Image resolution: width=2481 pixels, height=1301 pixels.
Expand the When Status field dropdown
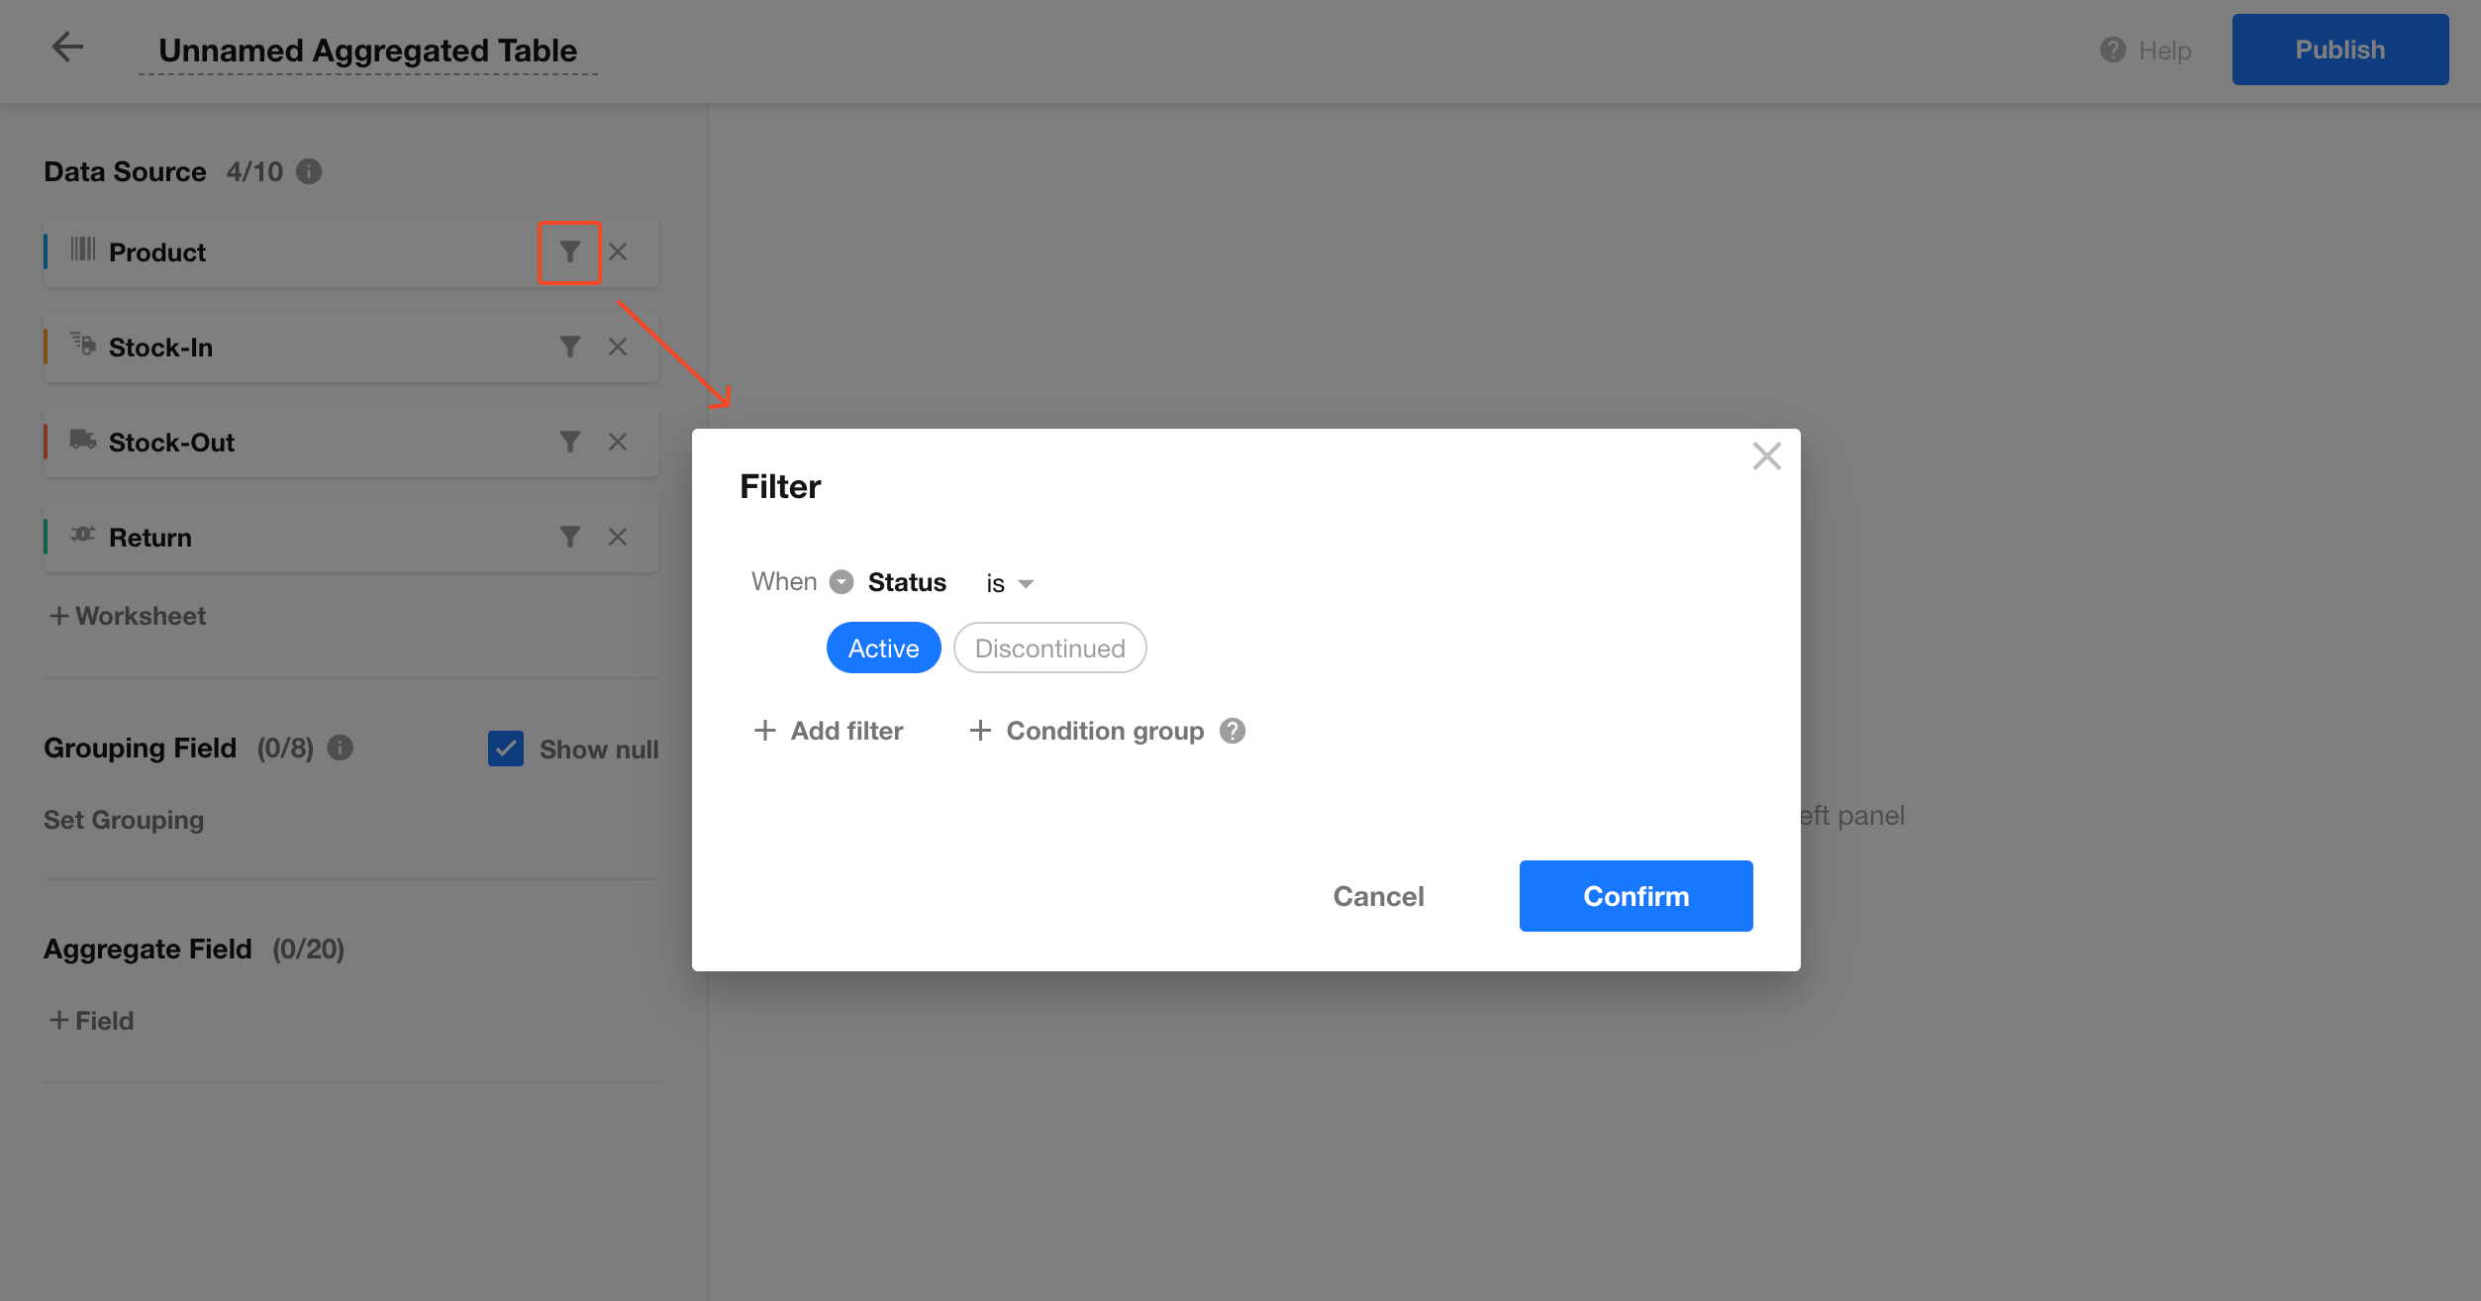(842, 582)
